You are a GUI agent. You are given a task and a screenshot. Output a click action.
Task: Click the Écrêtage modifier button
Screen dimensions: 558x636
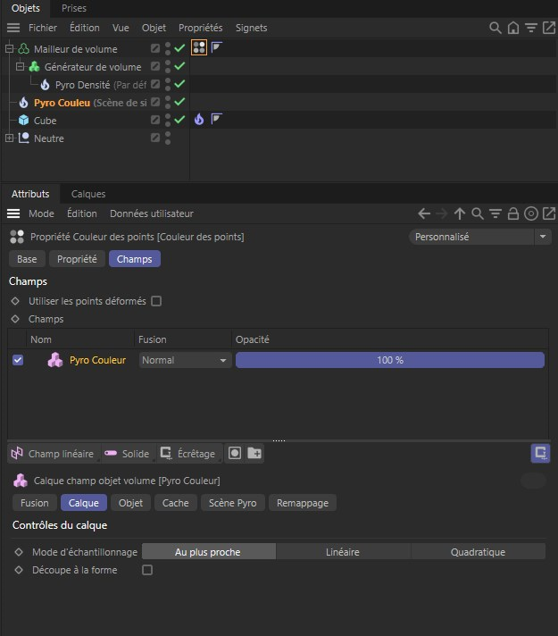(187, 454)
